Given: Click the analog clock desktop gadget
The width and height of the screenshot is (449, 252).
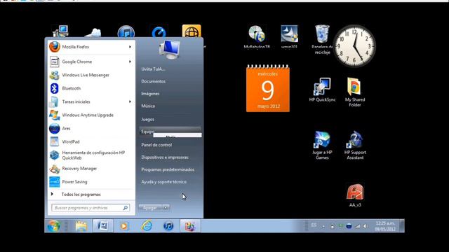Looking at the screenshot, I should pos(354,46).
